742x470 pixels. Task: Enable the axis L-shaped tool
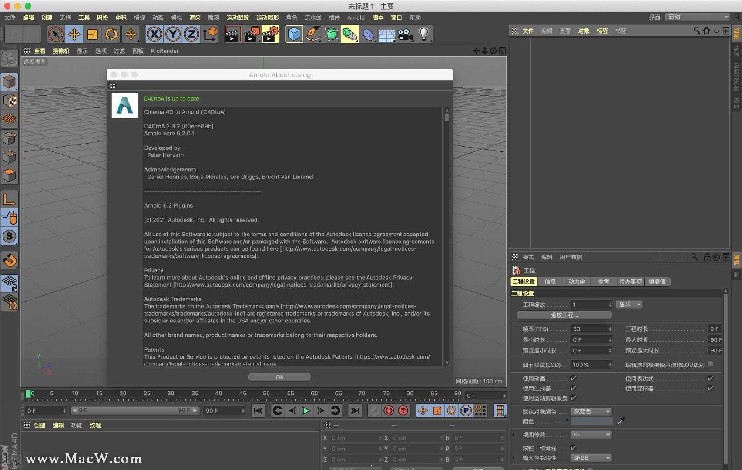point(10,199)
